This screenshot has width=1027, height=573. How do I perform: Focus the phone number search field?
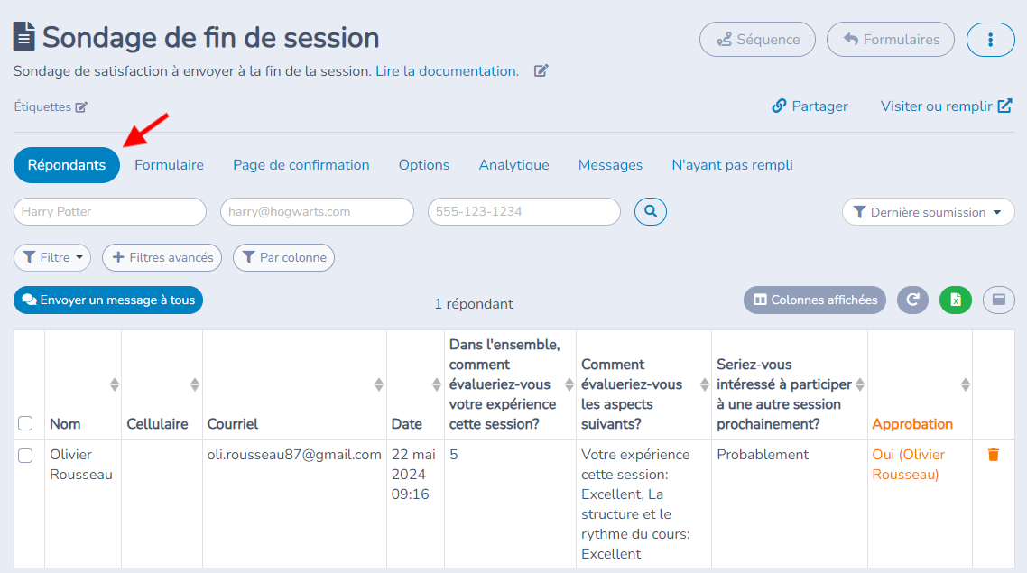point(524,211)
